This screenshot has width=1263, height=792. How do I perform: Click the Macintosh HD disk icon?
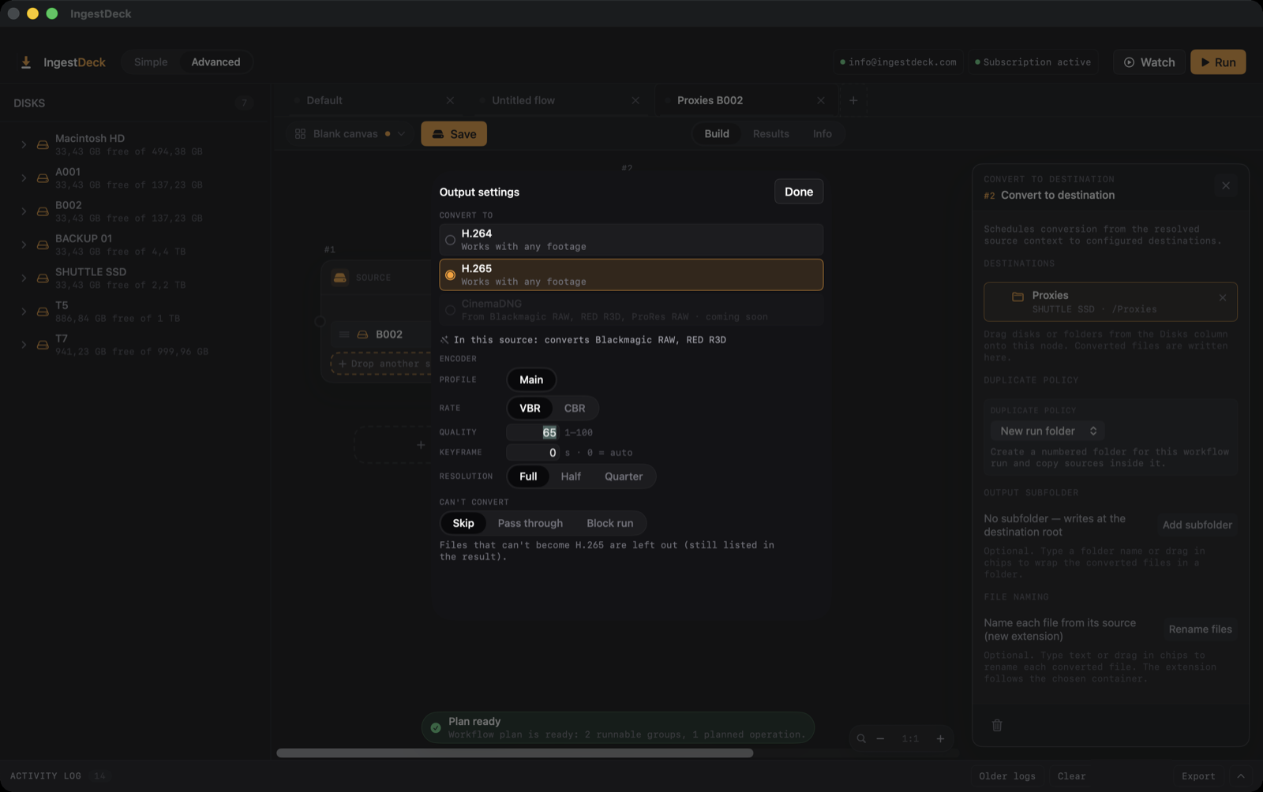point(43,145)
